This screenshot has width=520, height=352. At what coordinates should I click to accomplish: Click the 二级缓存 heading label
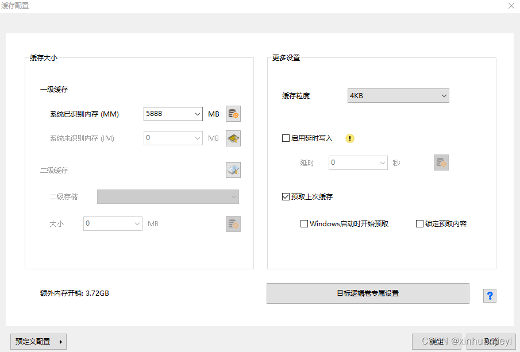tap(54, 171)
